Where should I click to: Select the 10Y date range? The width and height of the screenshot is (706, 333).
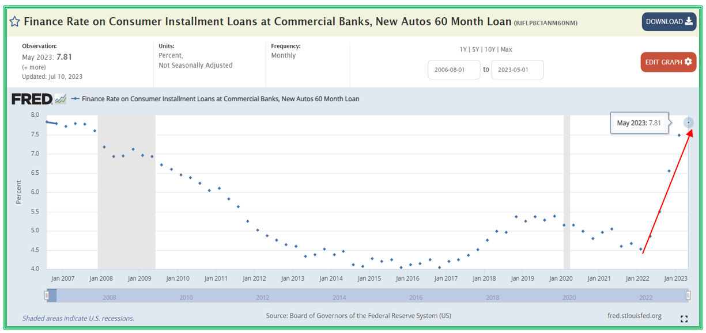[490, 49]
